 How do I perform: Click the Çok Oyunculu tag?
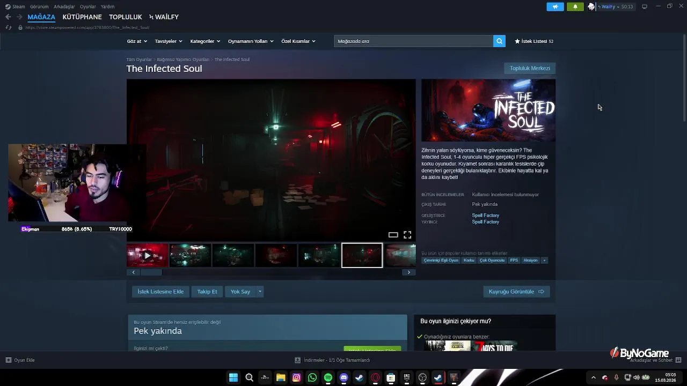coord(492,261)
